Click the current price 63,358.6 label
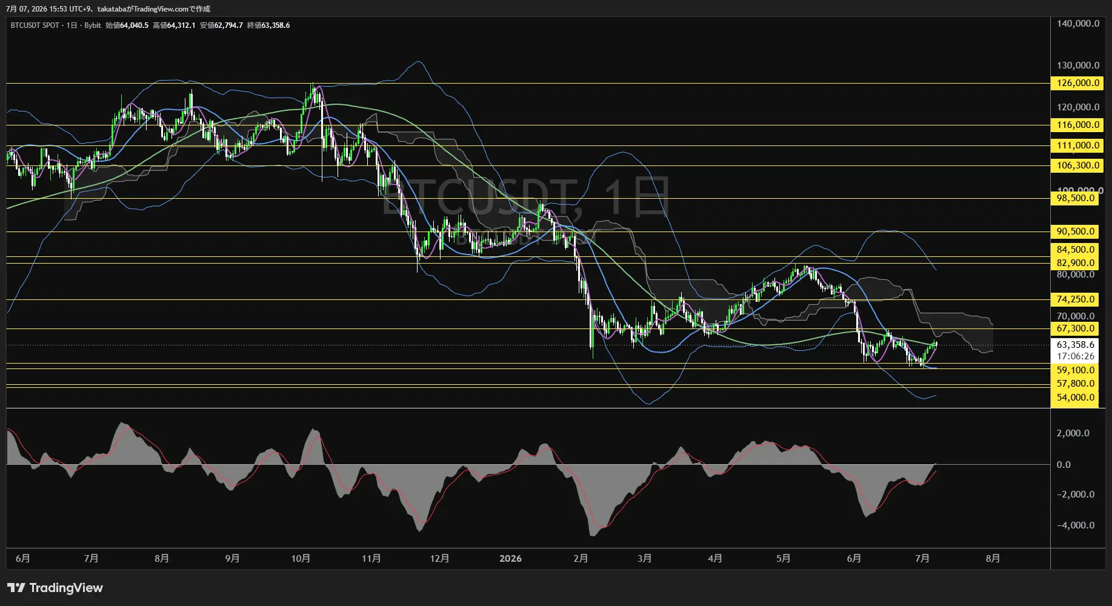 pyautogui.click(x=1075, y=345)
